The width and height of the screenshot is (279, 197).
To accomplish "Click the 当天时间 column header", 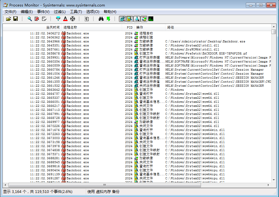I will coord(32,27).
